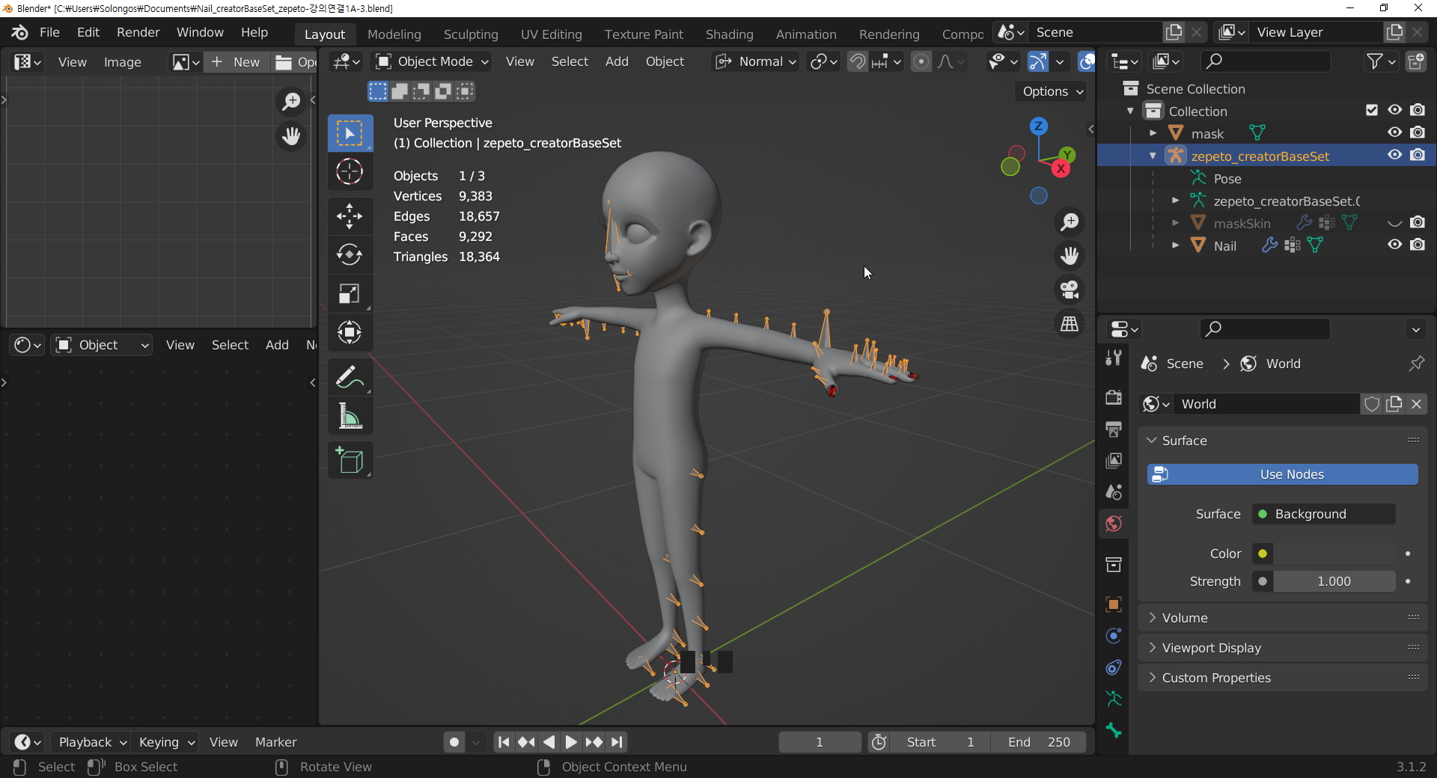Toggle Collection exclude checkbox in outliner
This screenshot has width=1437, height=778.
pyautogui.click(x=1371, y=110)
